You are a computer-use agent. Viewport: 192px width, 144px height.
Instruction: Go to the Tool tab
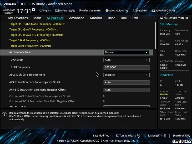point(123,18)
